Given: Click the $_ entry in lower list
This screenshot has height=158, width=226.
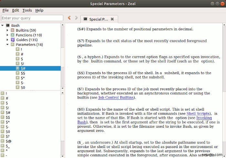Looking at the screenshot, I should coord(8,146).
